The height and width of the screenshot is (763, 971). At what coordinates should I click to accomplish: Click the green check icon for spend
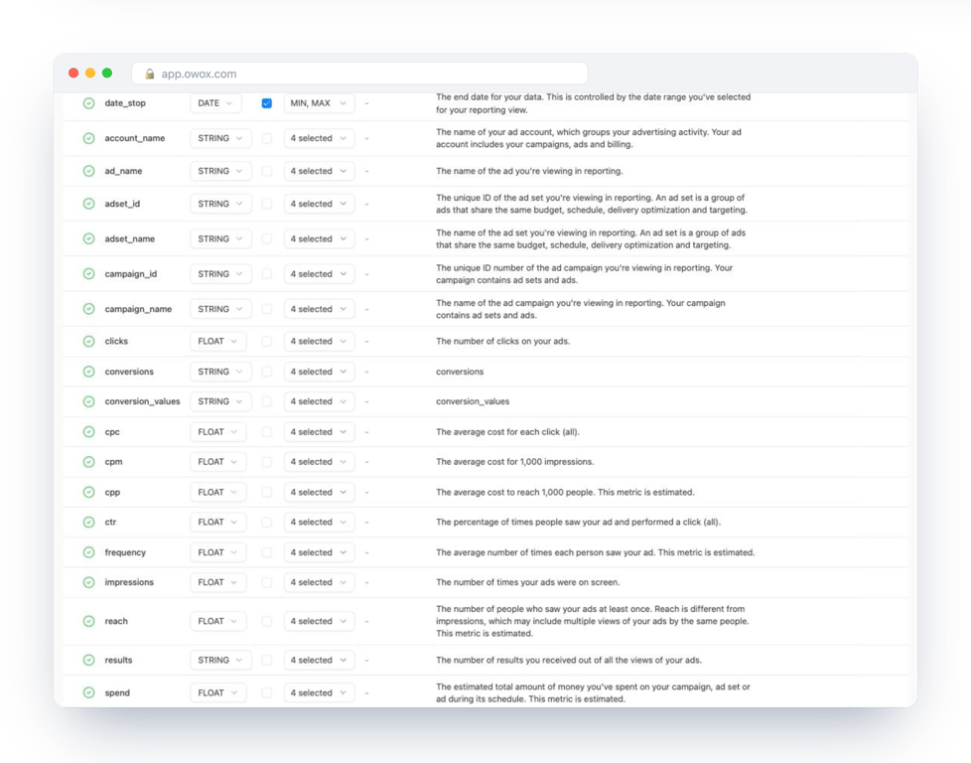click(x=88, y=692)
